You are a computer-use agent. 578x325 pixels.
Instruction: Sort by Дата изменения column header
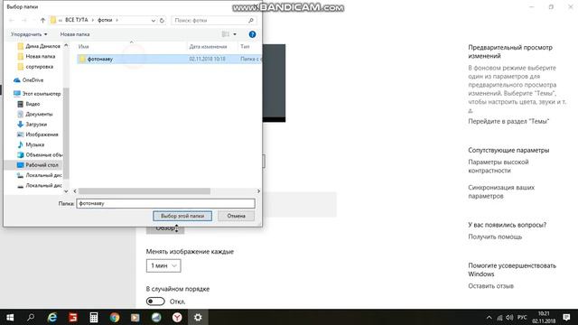coord(208,46)
